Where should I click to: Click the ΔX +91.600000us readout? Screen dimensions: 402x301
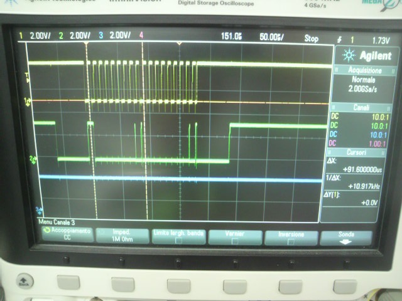[x=354, y=165]
